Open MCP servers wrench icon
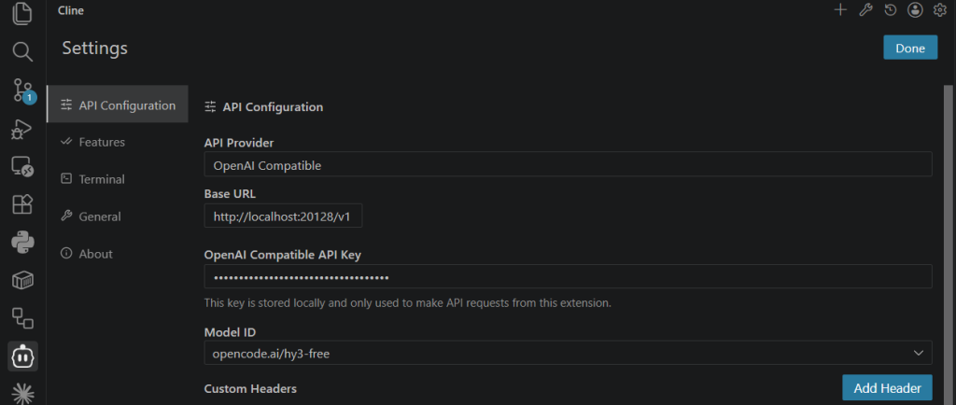Screen dimensions: 956x405 865,9
